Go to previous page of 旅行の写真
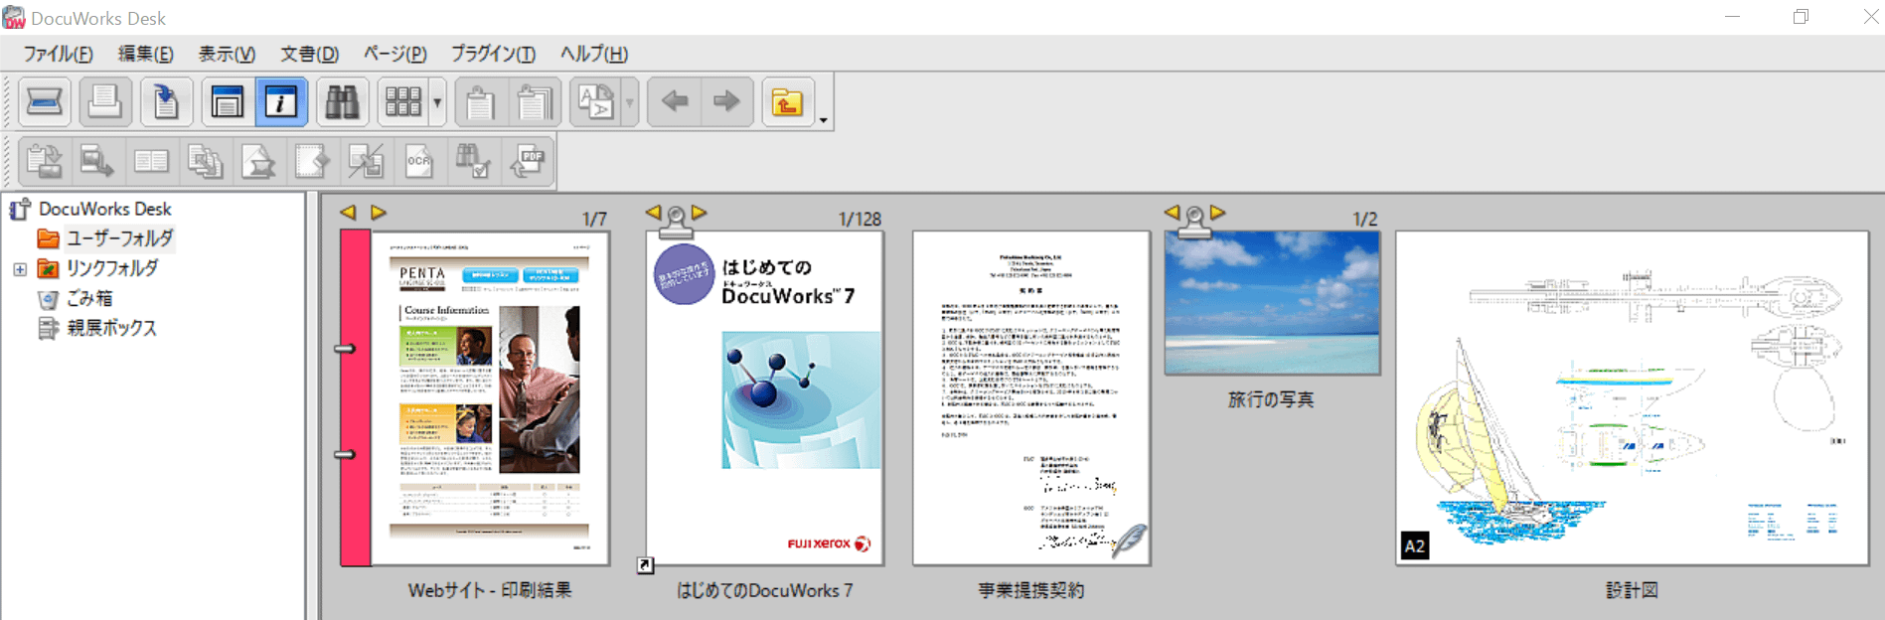Image resolution: width=1885 pixels, height=620 pixels. click(1172, 213)
